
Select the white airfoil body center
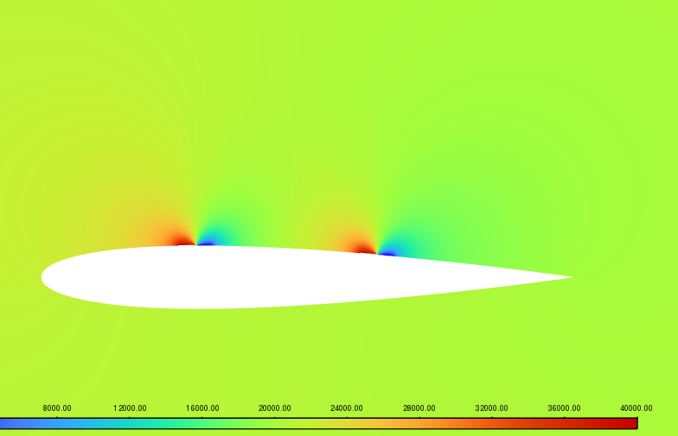click(x=259, y=277)
